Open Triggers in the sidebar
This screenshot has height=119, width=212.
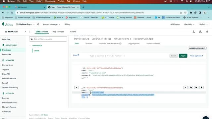click(x=6, y=69)
